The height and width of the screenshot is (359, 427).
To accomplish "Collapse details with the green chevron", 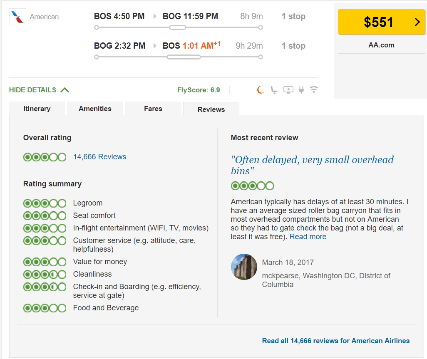I will coord(65,90).
